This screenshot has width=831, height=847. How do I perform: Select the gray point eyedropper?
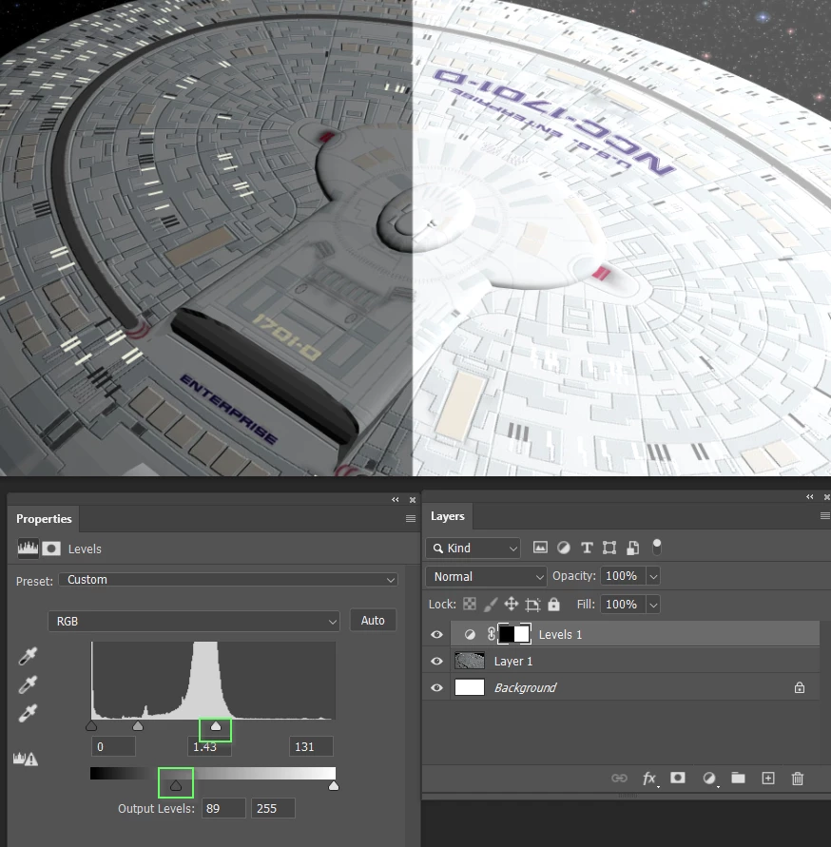point(28,684)
